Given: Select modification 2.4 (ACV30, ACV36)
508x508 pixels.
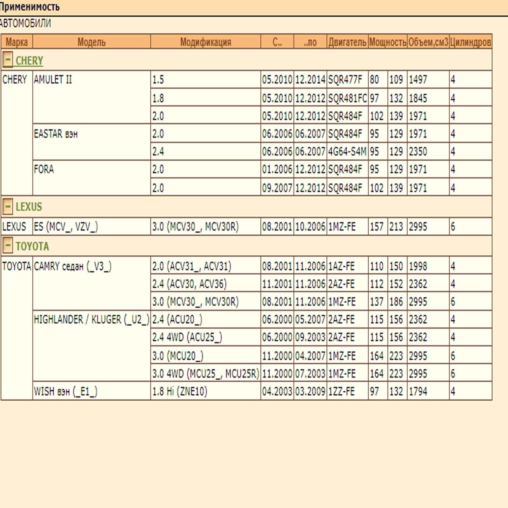Looking at the screenshot, I should point(190,284).
